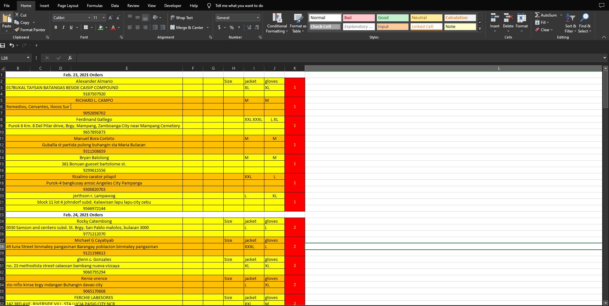Screen dimensions: 609x306
Task: Apply Percent Style to the cell
Action: pyautogui.click(x=232, y=27)
